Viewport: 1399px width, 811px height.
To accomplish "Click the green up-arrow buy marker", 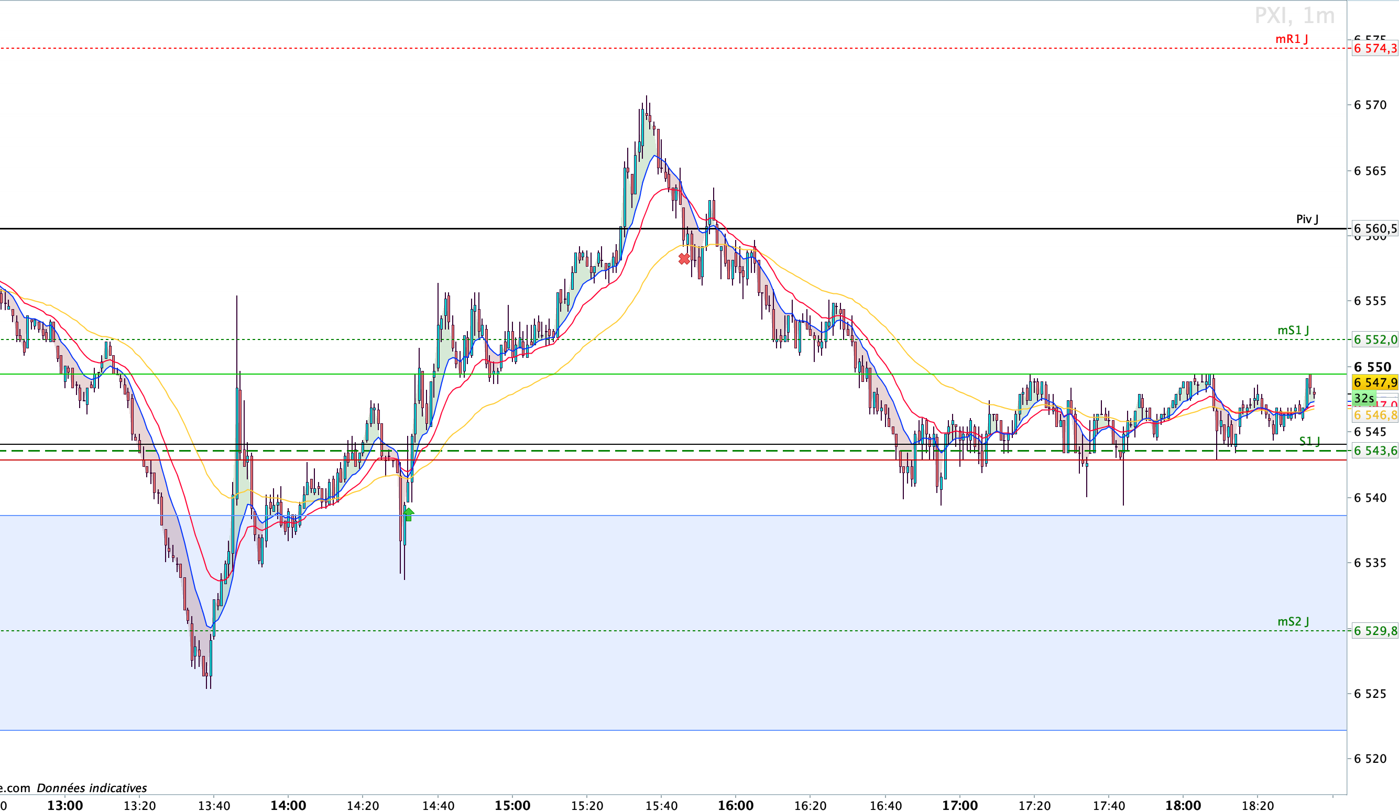I will click(x=409, y=514).
